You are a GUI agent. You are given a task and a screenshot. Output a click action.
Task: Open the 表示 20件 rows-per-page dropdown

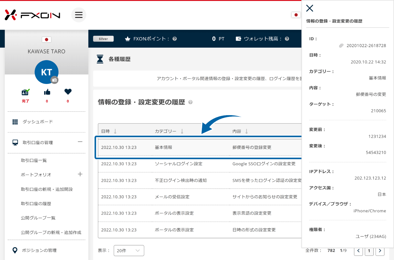(129, 251)
